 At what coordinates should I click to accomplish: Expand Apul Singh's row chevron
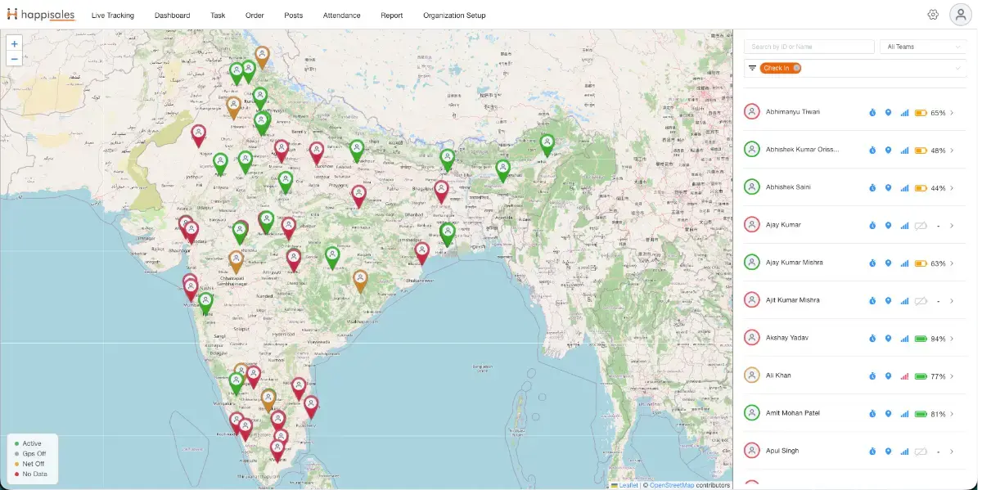952,452
